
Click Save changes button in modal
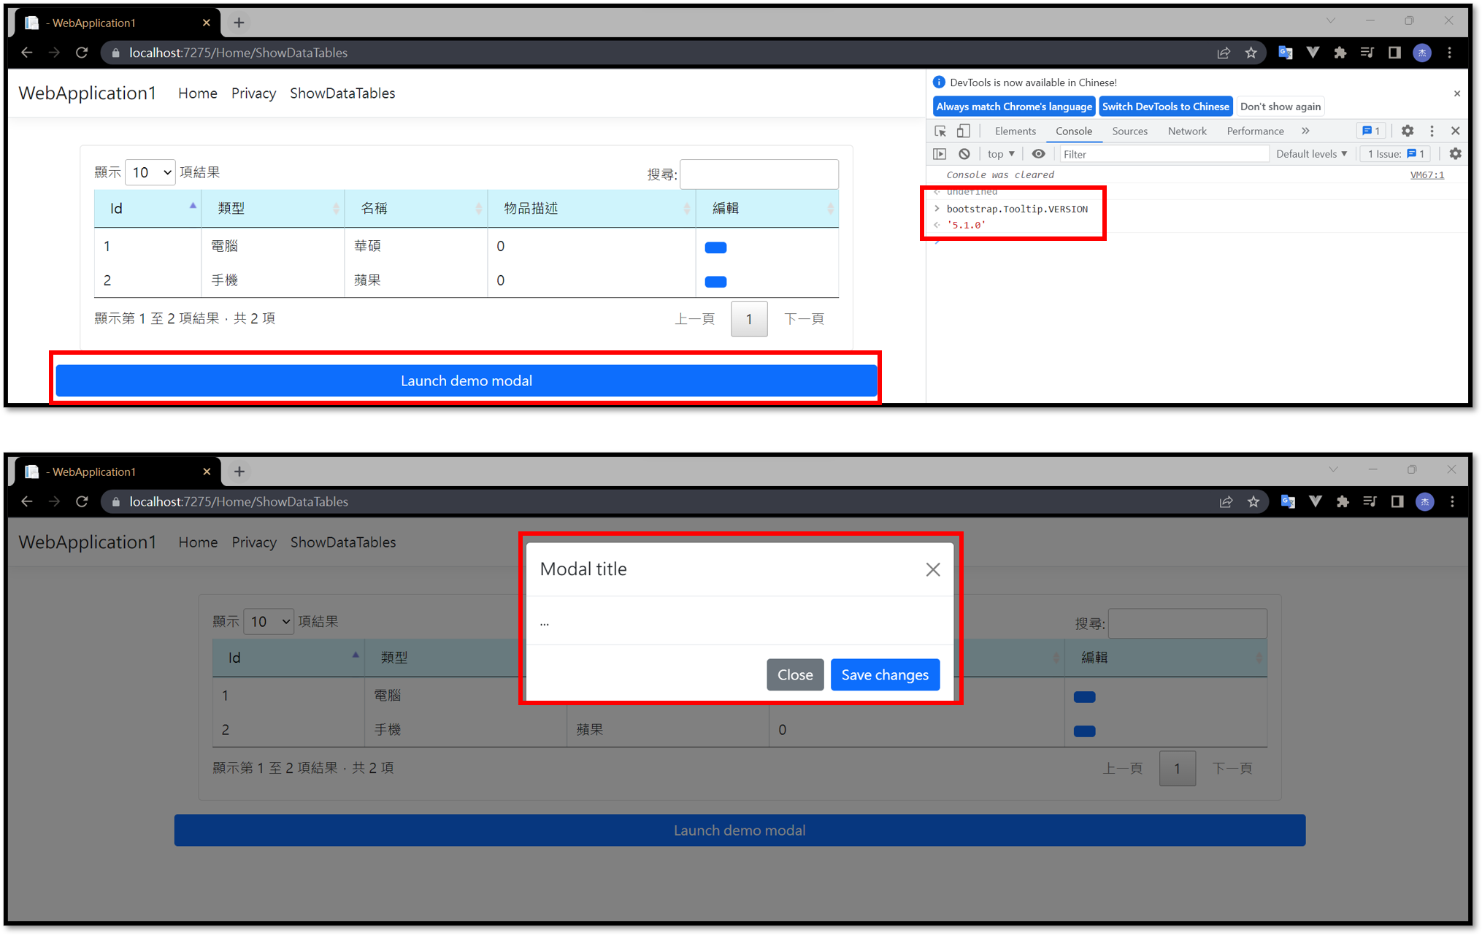tap(885, 675)
